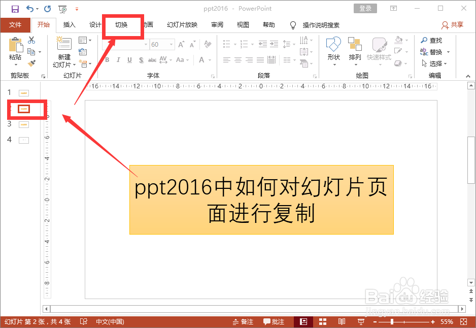Viewport: 476px width, 328px height.
Task: Increase list indent level icon
Action: point(274,44)
